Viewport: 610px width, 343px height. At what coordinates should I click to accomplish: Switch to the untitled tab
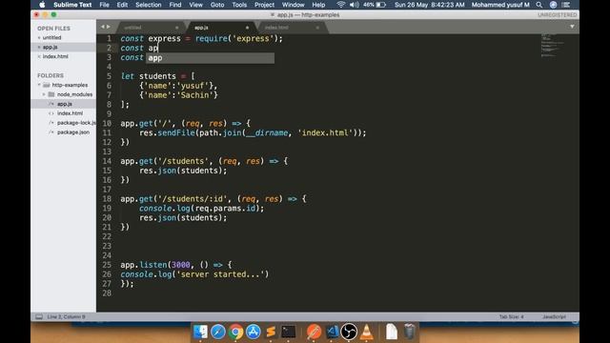tap(150, 28)
